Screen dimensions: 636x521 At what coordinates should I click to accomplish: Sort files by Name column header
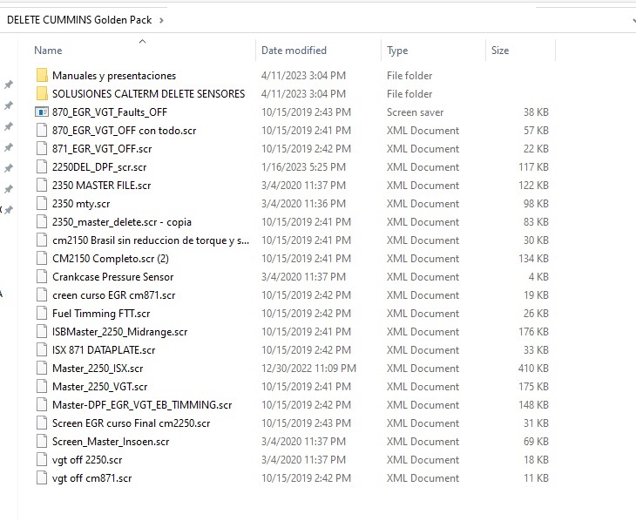point(49,51)
